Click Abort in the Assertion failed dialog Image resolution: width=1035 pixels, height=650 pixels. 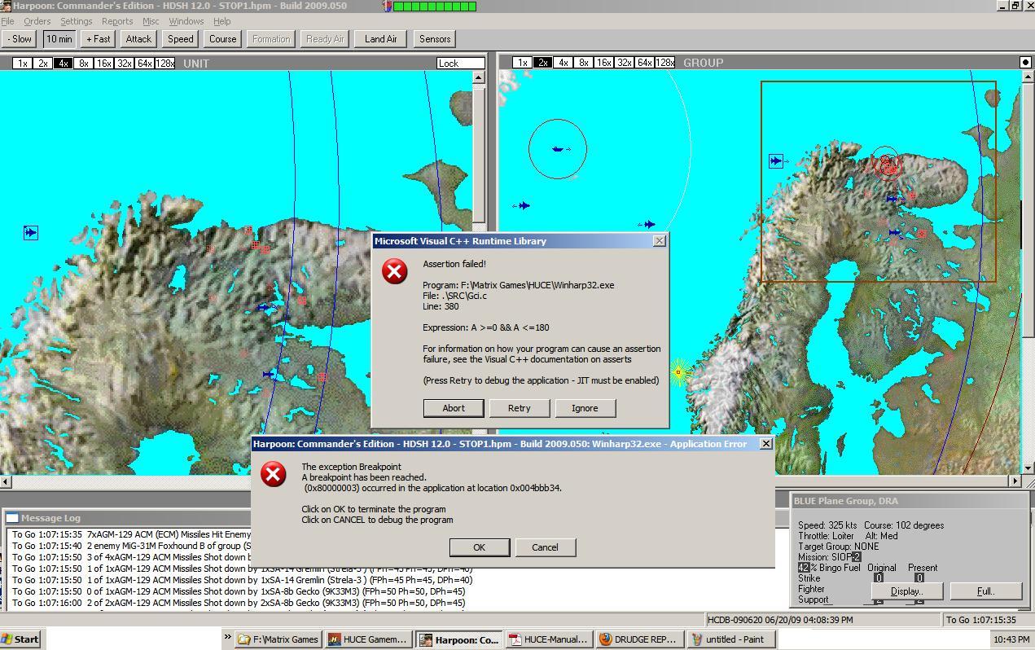pos(454,408)
